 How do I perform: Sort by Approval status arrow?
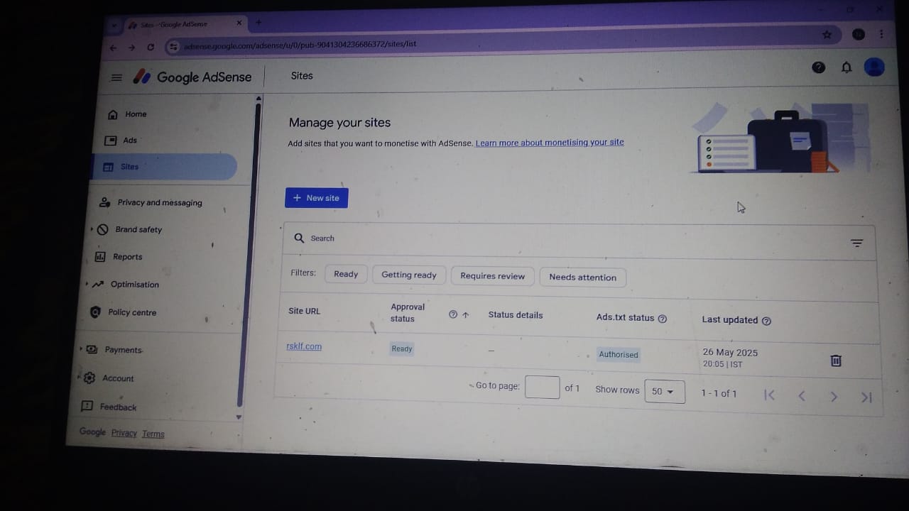466,314
